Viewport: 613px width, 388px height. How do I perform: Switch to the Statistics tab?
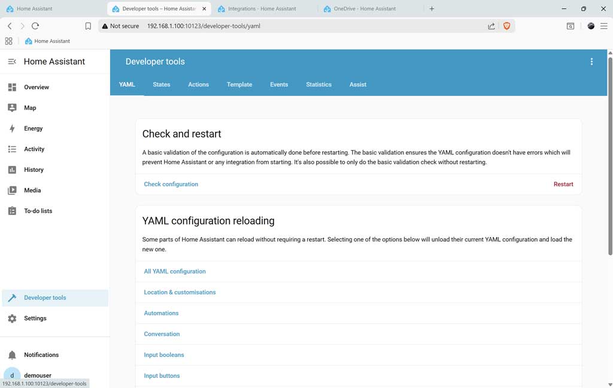(318, 84)
